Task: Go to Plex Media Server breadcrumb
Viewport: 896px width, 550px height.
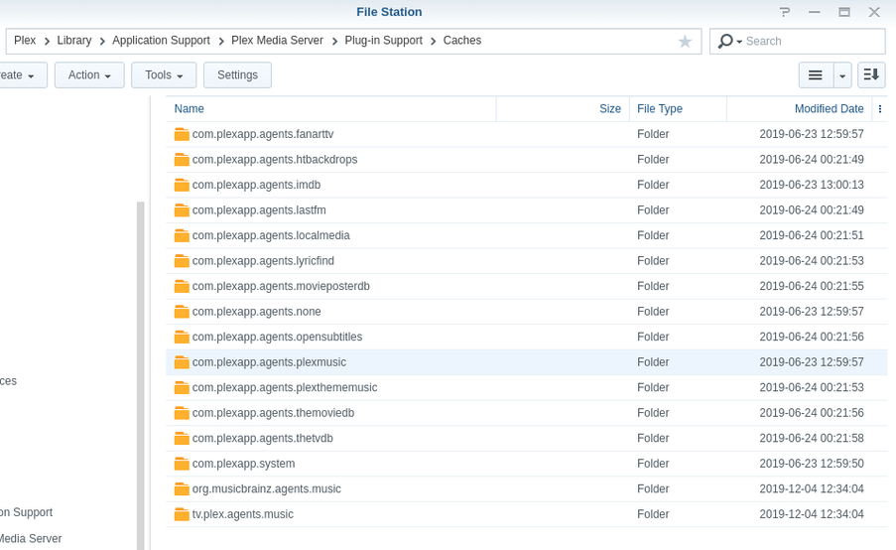Action: click(x=277, y=41)
